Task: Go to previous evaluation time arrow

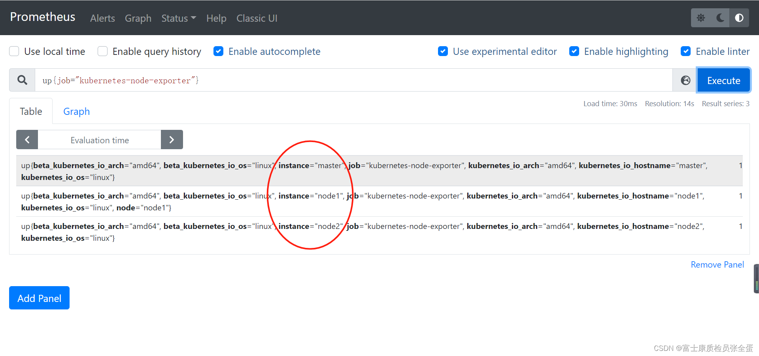Action: coord(27,140)
